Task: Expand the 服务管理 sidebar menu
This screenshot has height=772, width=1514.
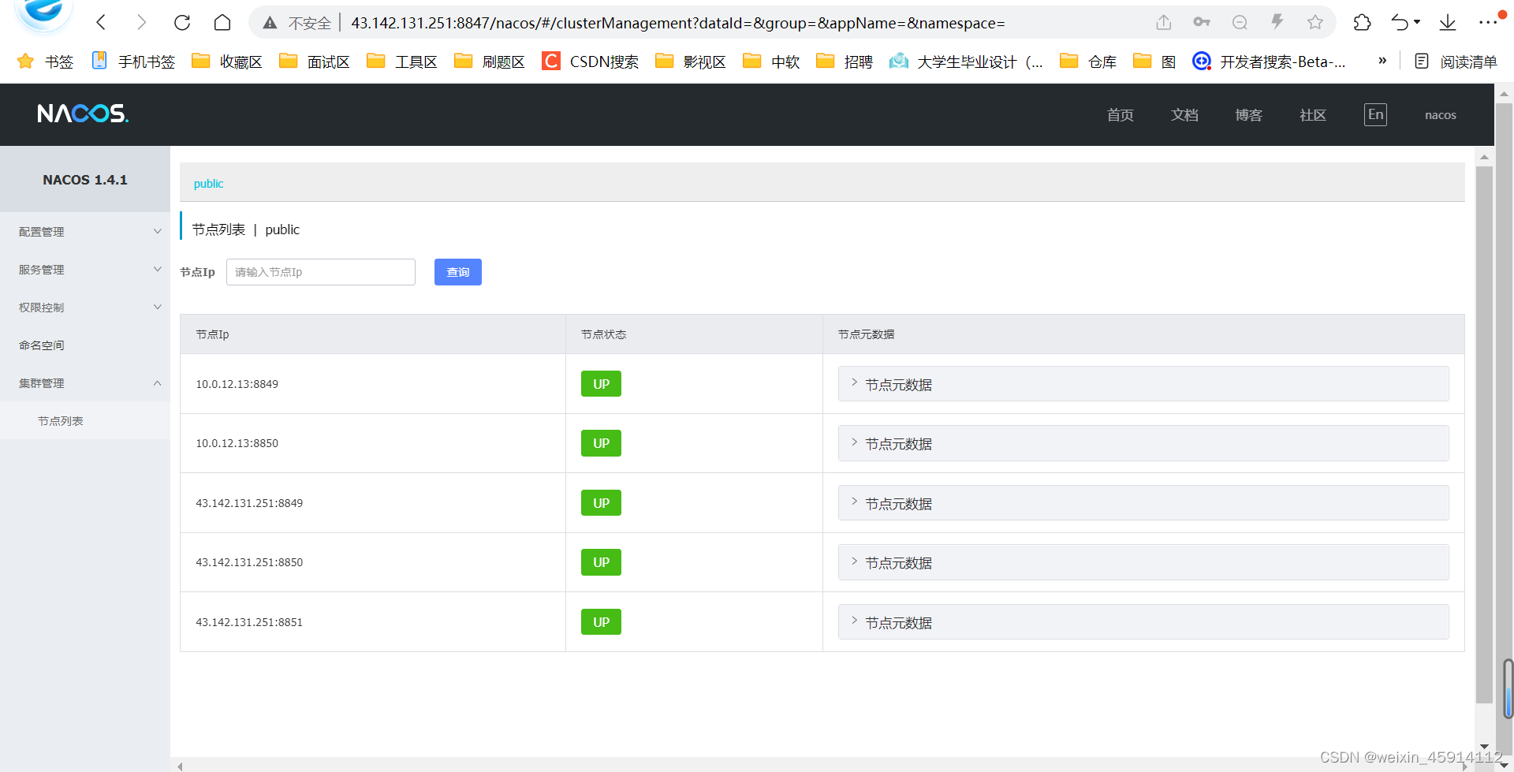Action: click(x=85, y=270)
